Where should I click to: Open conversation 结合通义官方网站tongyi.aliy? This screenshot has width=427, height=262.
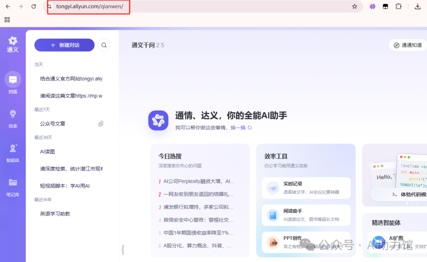[71, 79]
